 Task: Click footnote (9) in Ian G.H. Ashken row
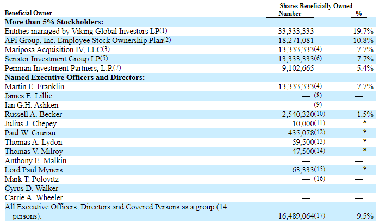pyautogui.click(x=318, y=104)
